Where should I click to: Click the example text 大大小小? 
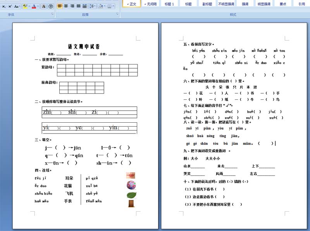click(x=213, y=158)
